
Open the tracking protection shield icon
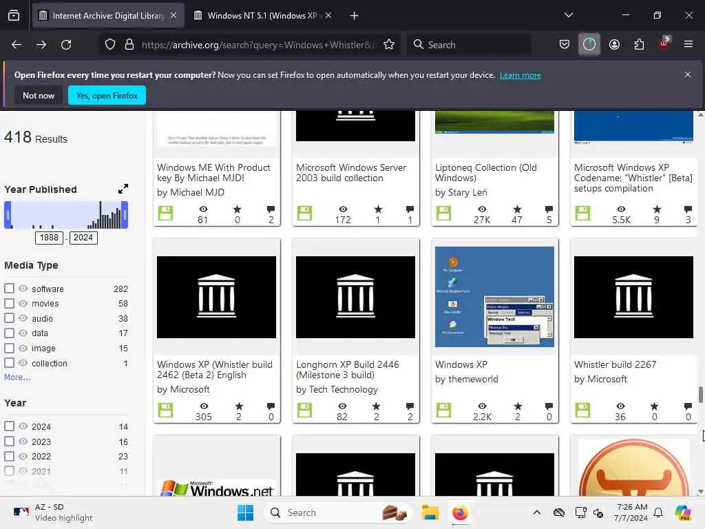coord(110,45)
